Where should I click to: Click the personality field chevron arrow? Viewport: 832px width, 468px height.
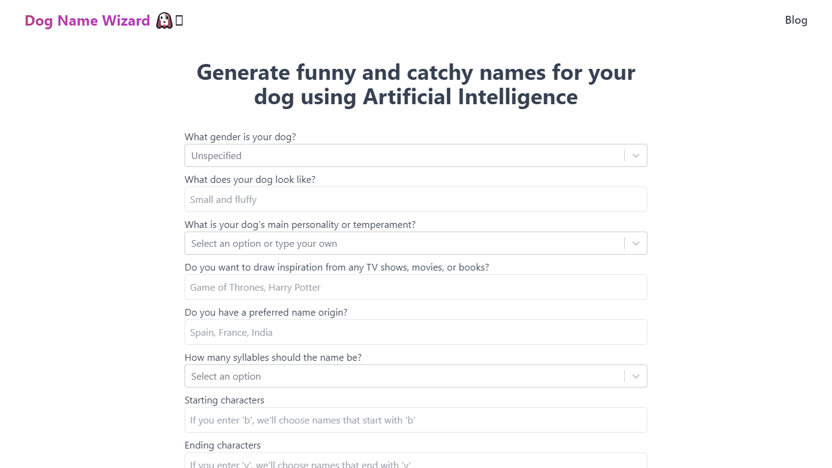pos(635,243)
